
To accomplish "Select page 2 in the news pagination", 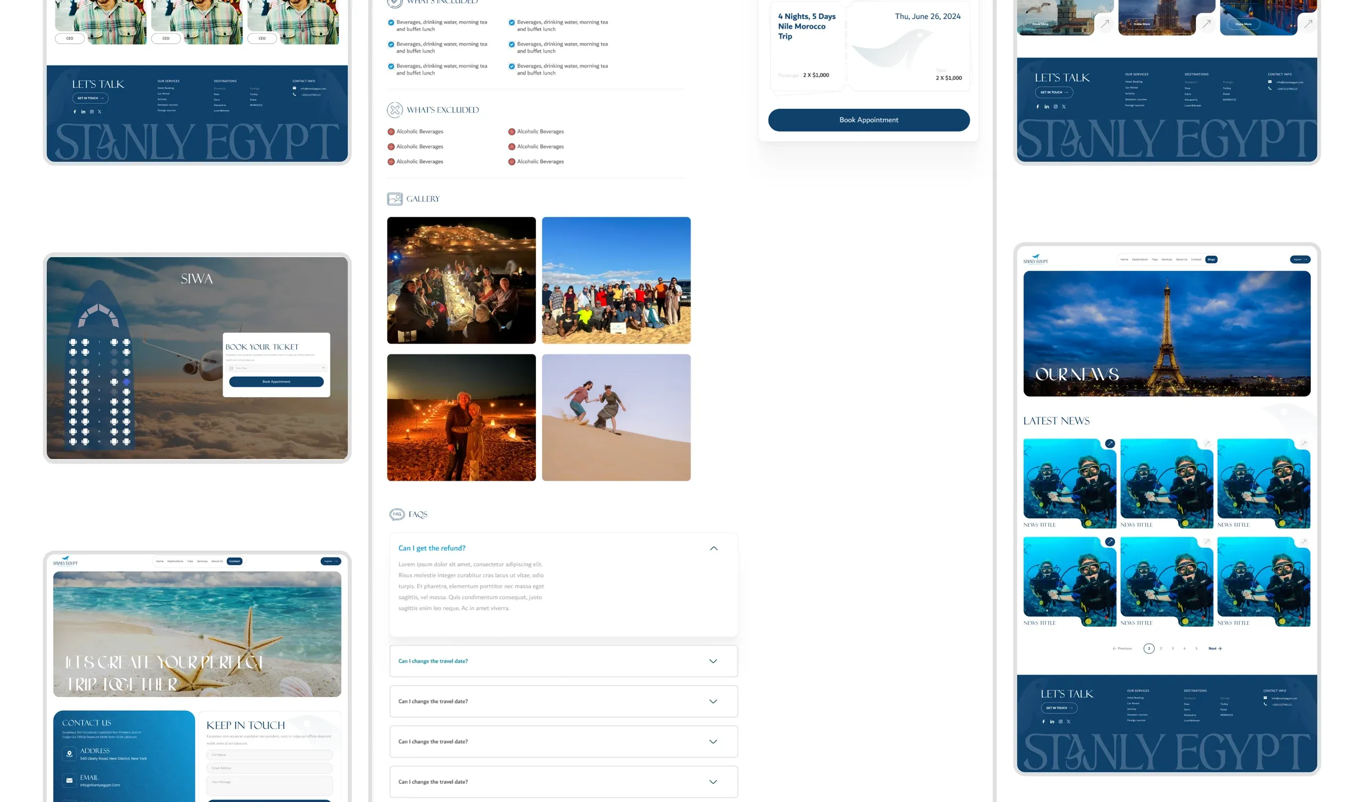I will [x=1161, y=648].
